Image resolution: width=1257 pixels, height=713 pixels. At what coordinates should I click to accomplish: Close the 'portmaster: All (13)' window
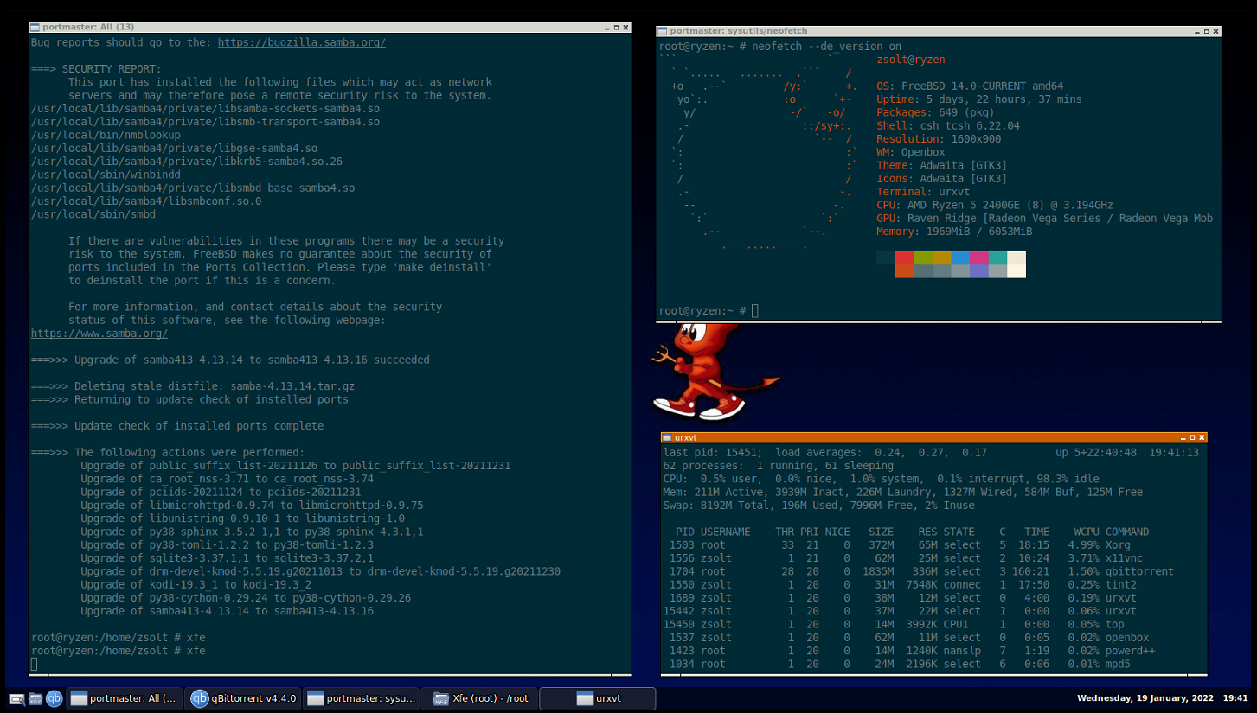(625, 28)
